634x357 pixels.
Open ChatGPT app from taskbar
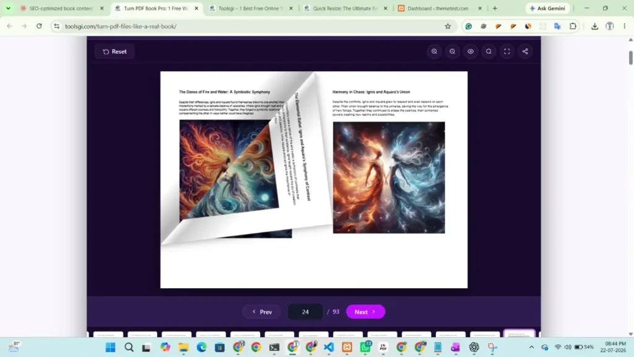(x=474, y=347)
